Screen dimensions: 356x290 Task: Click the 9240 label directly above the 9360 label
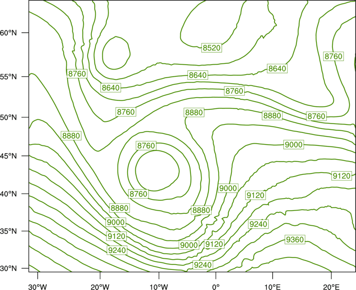pyautogui.click(x=259, y=224)
